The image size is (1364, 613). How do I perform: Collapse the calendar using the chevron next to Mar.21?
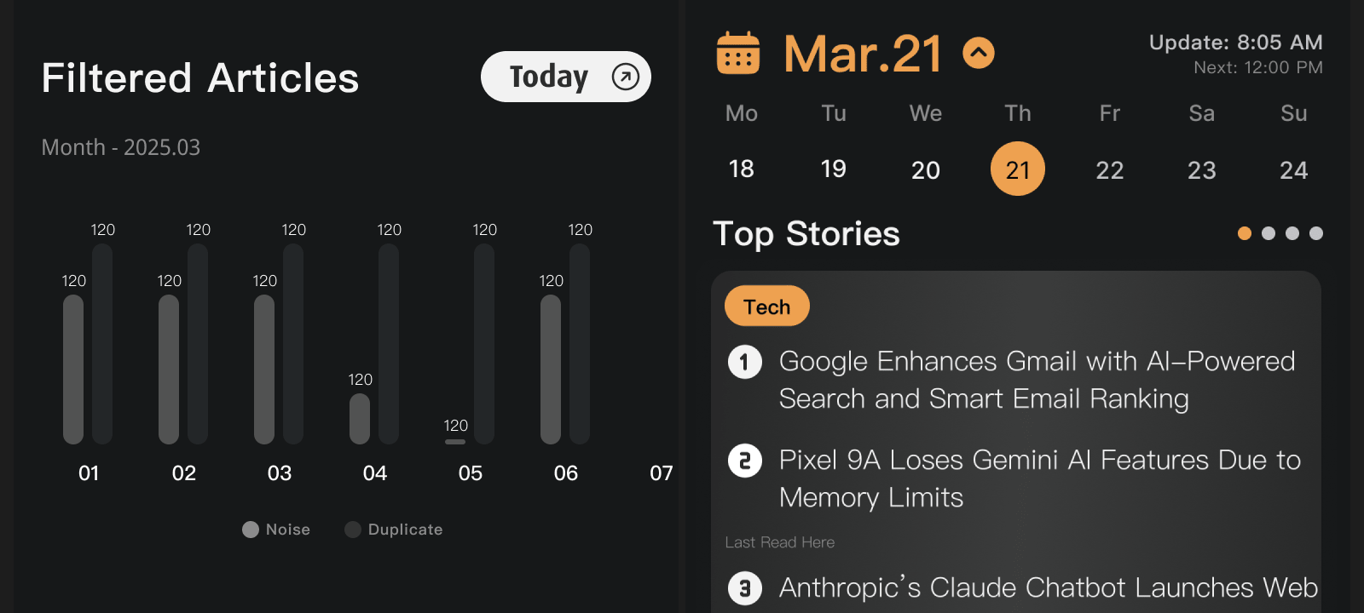pos(978,52)
